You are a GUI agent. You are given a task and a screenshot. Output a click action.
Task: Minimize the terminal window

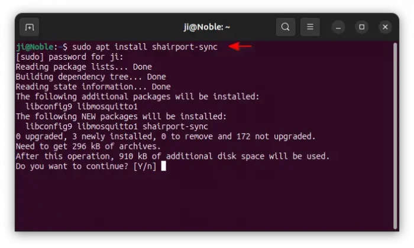[338, 27]
